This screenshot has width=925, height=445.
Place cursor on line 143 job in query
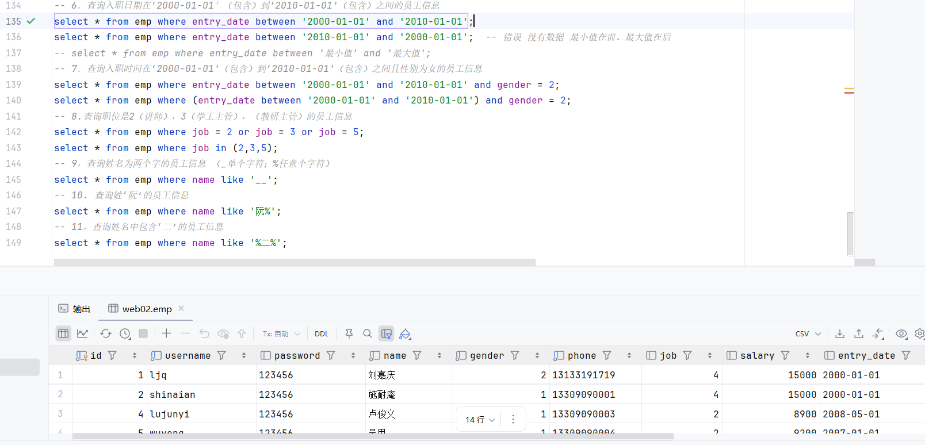[x=200, y=148]
